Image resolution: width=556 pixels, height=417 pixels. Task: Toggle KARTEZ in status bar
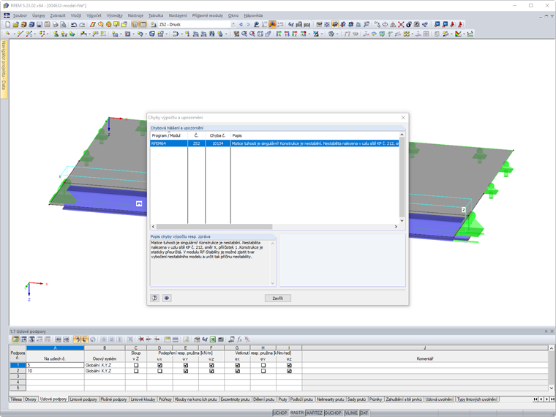point(314,413)
